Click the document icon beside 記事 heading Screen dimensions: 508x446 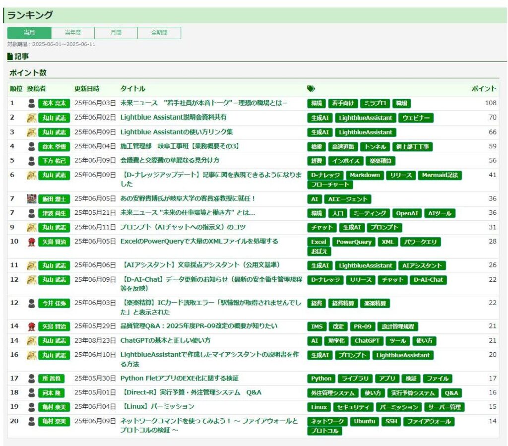10,57
